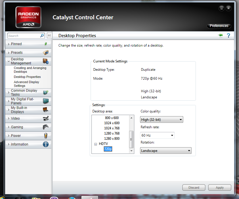Click the Apply button
Screen dimensions: 239x199
click(219, 187)
